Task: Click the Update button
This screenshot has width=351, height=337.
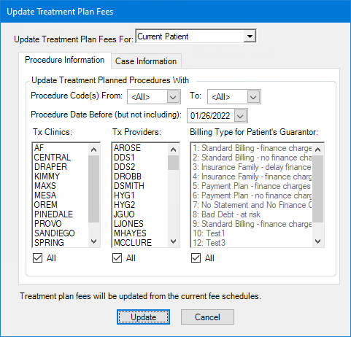Action: [x=143, y=317]
